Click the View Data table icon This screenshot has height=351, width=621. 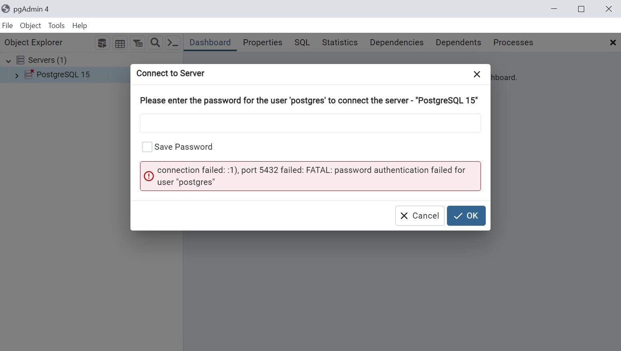120,43
